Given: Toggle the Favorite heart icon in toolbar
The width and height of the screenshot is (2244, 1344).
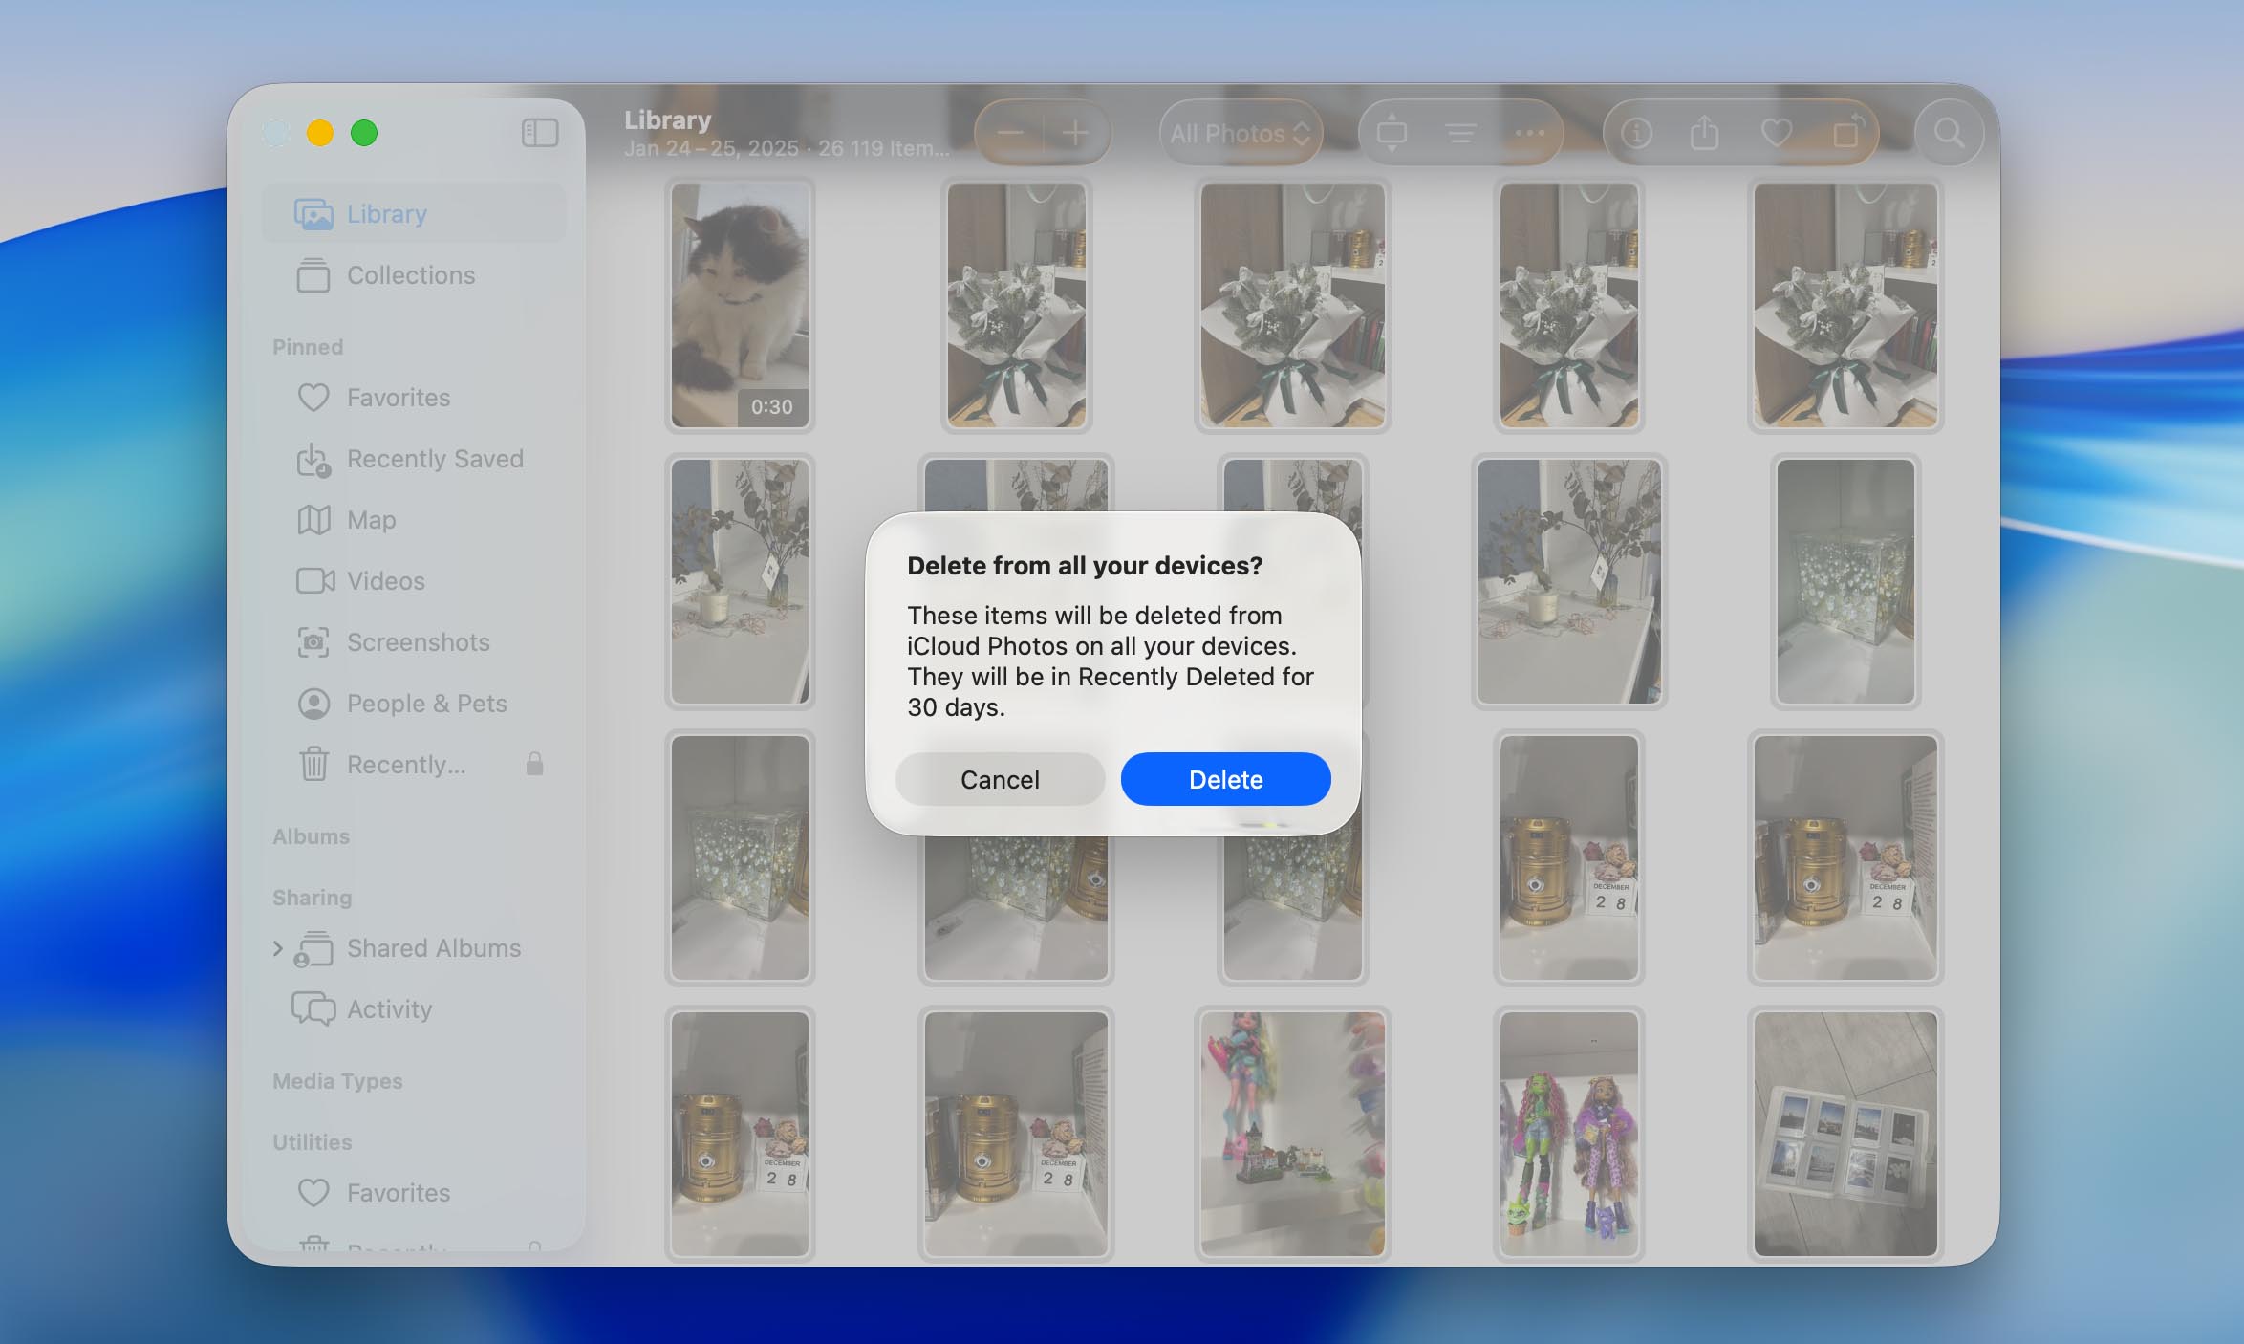Looking at the screenshot, I should point(1777,133).
